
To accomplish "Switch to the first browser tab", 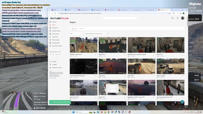I will click(57, 10).
